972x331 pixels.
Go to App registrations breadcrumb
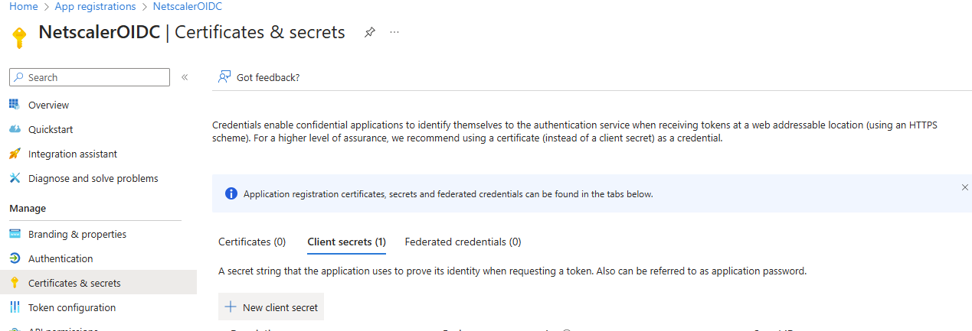click(95, 6)
